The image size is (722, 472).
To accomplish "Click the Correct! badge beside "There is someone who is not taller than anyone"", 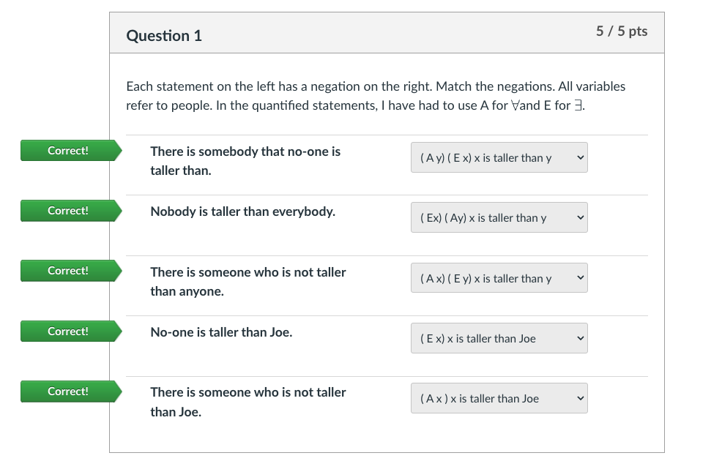I will (68, 270).
